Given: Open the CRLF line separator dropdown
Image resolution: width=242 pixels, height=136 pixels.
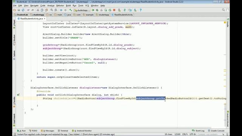Looking at the screenshot, I should coord(185,134).
